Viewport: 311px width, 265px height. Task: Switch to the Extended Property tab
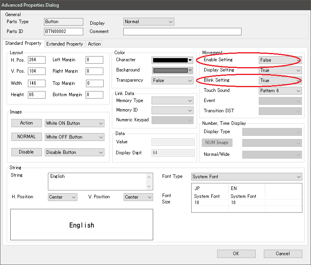click(x=64, y=44)
